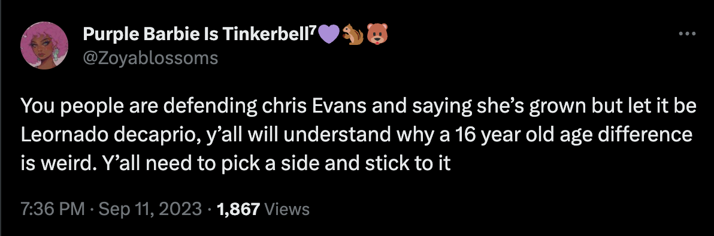714x236 pixels.
Task: Select the Views label in footer
Action: [x=287, y=210]
